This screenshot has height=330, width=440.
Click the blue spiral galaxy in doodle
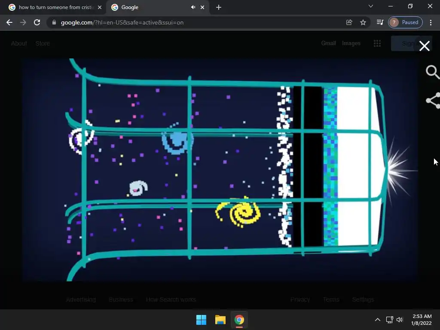click(177, 140)
